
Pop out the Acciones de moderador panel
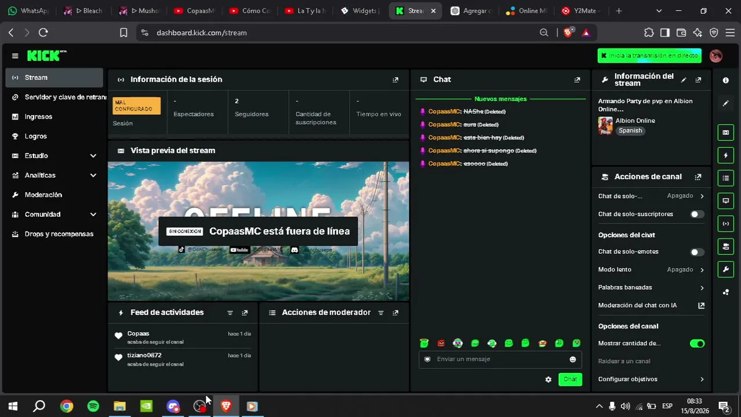coord(395,313)
